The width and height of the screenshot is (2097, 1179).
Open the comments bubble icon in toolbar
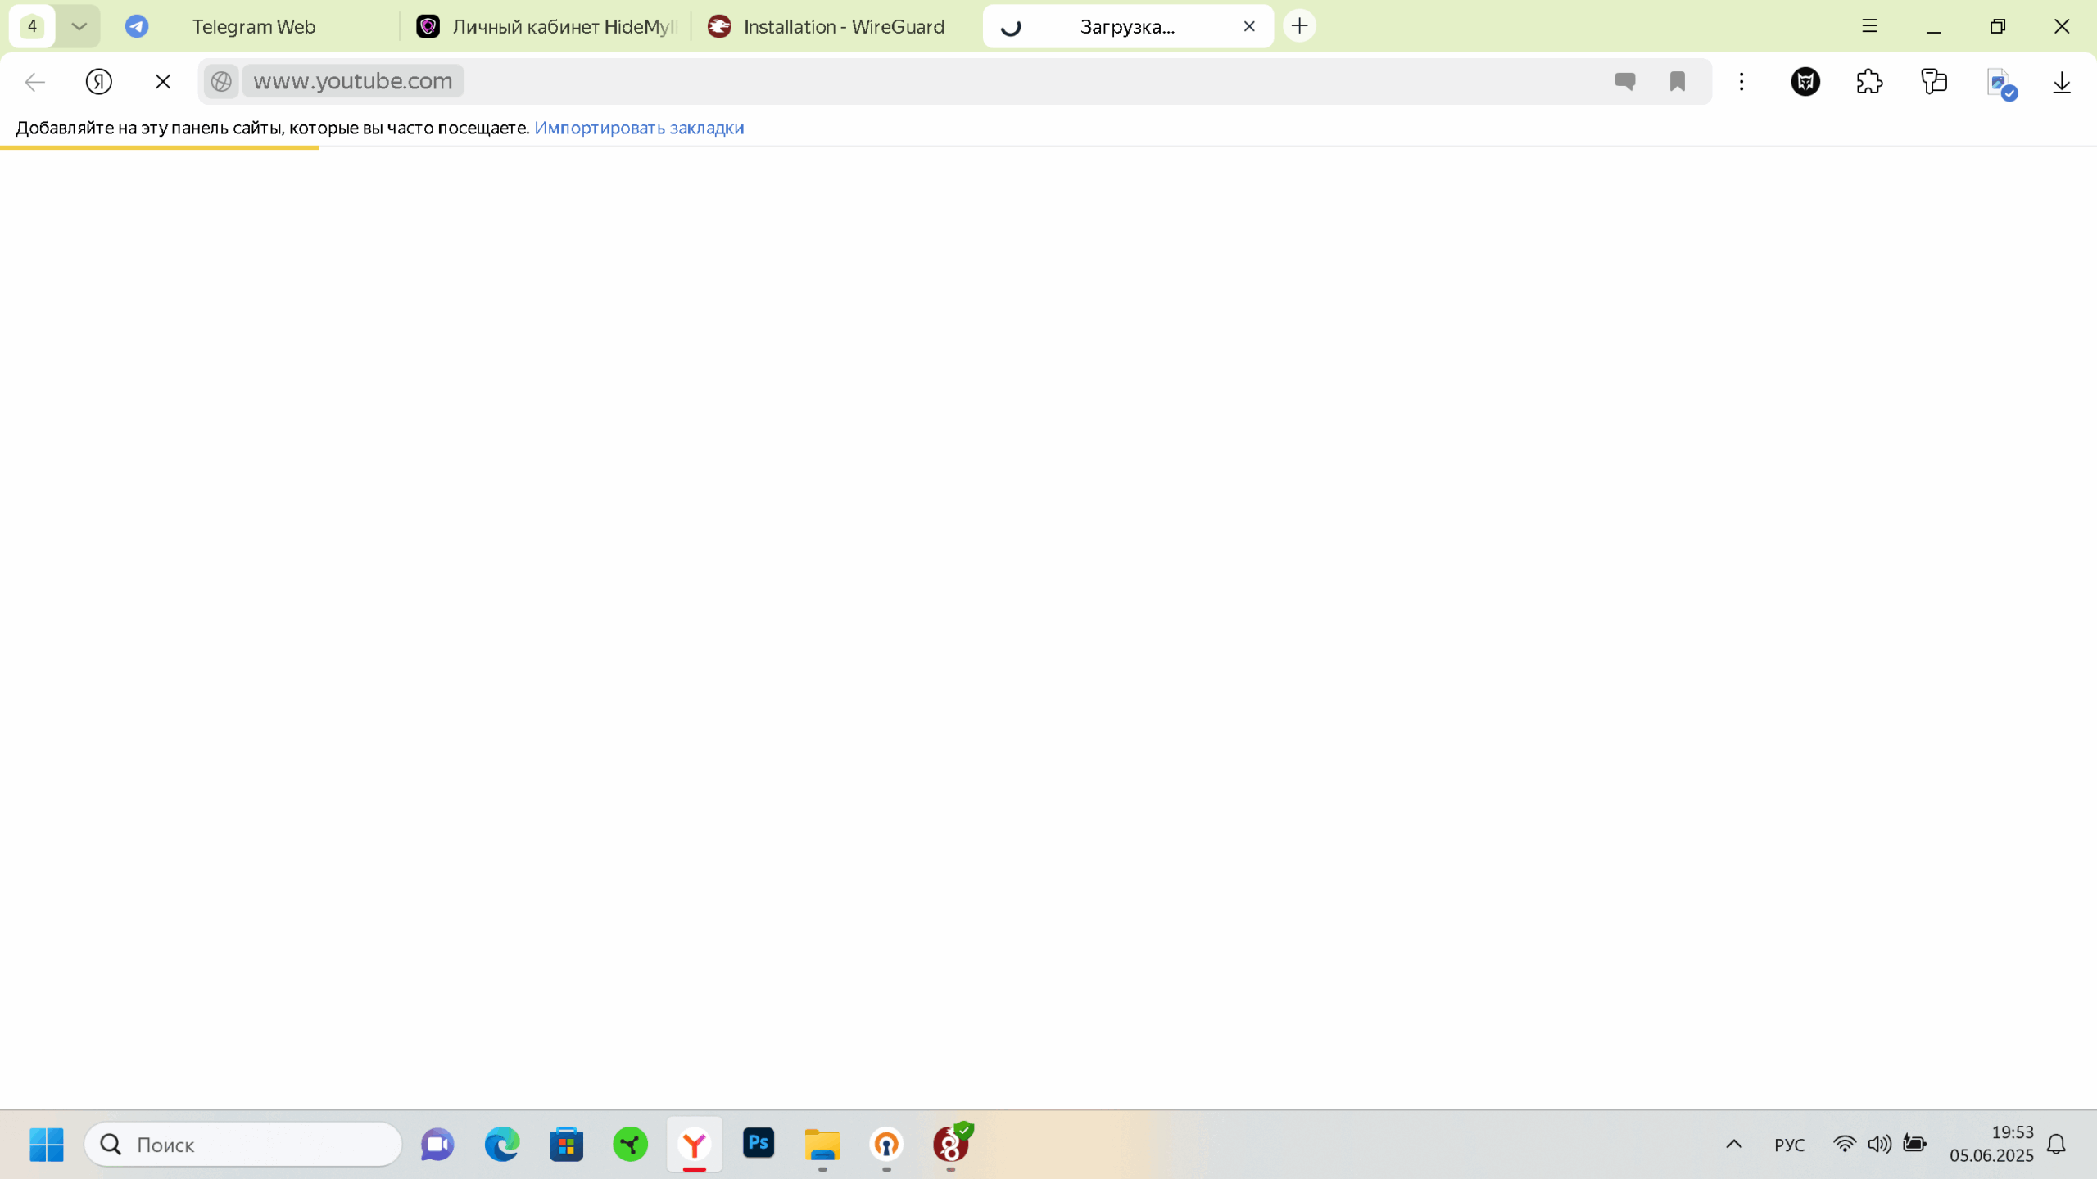tap(1624, 81)
